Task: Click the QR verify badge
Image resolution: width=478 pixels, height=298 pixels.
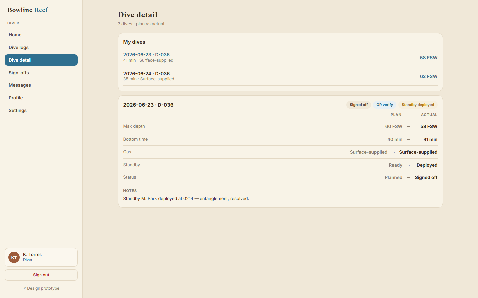Action: coord(385,105)
